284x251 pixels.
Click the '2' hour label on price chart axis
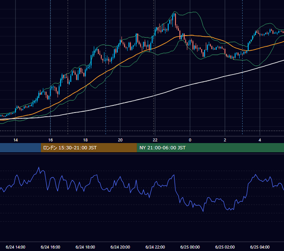pos(225,140)
